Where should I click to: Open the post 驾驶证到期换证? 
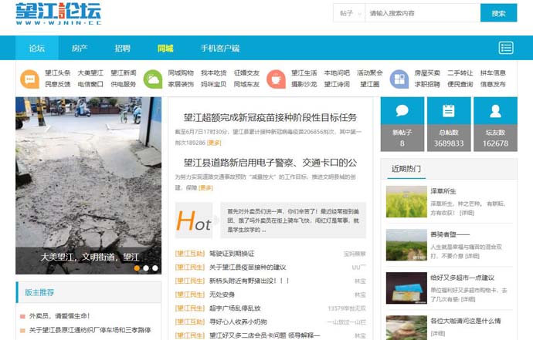[232, 254]
